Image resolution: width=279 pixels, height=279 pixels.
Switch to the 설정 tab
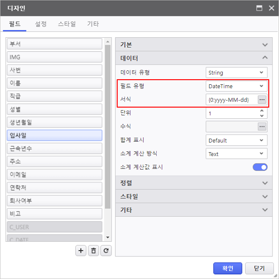tap(41, 24)
